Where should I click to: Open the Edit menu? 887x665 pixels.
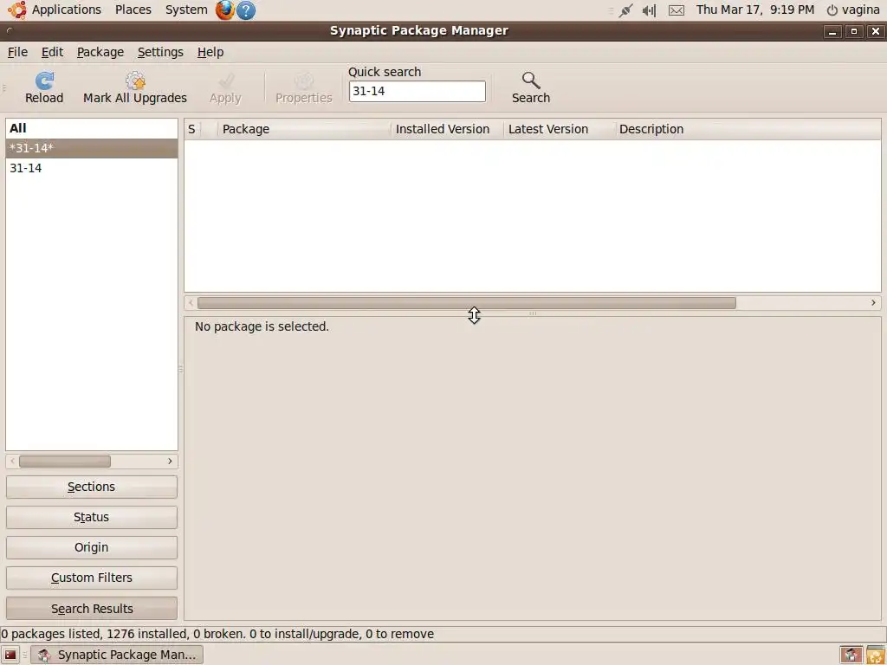pos(52,52)
